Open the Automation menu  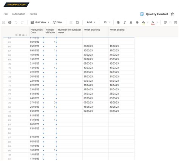click(19, 14)
